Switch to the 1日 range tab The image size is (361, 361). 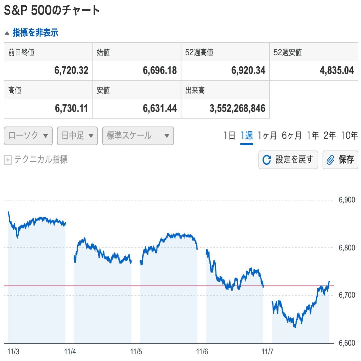229,136
